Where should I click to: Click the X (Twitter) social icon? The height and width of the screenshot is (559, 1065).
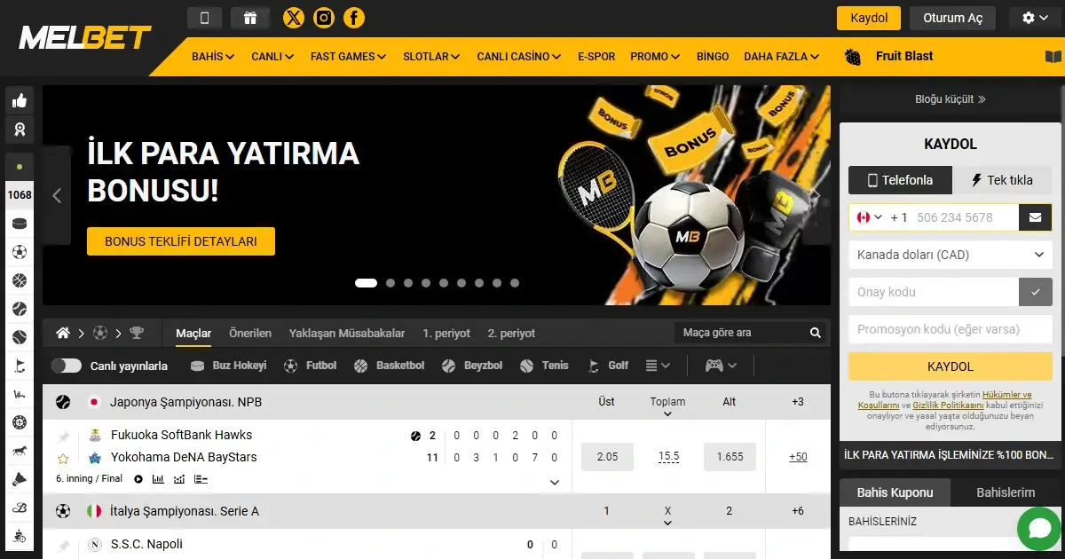(294, 18)
